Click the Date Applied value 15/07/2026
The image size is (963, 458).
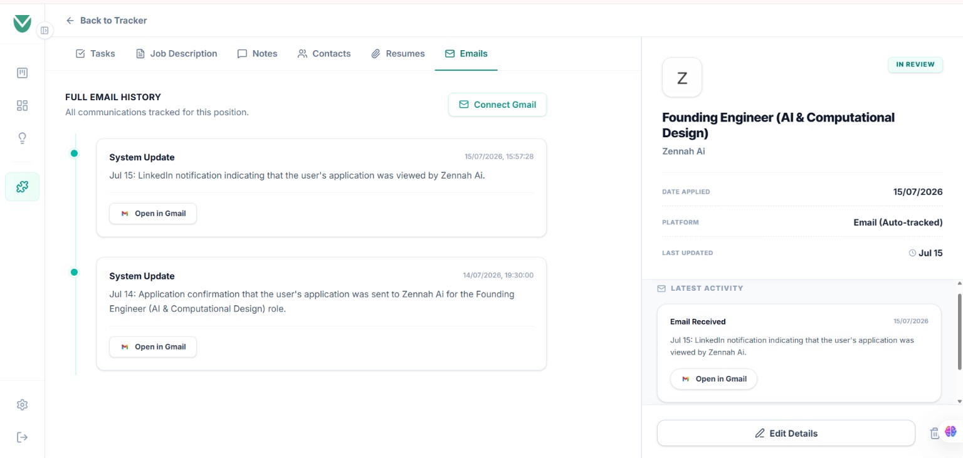pos(918,192)
